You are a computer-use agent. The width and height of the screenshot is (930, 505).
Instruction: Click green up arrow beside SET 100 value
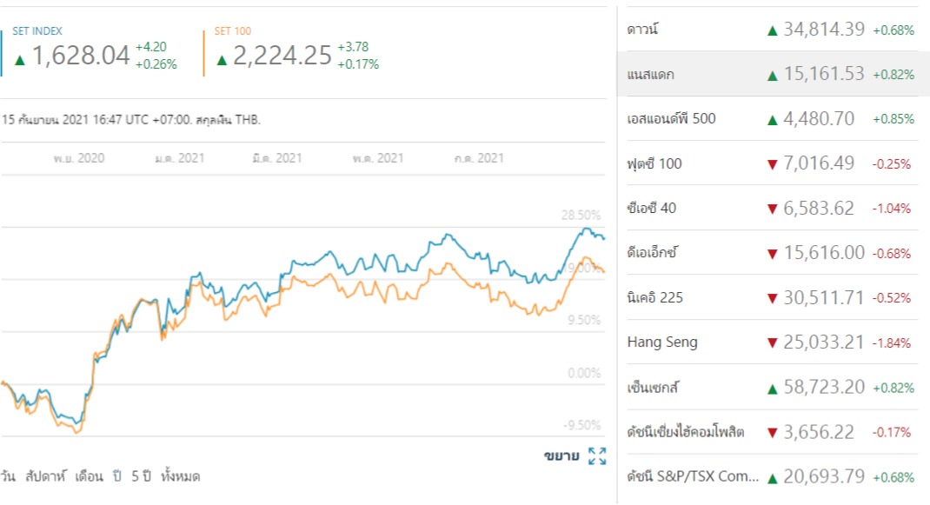click(222, 60)
